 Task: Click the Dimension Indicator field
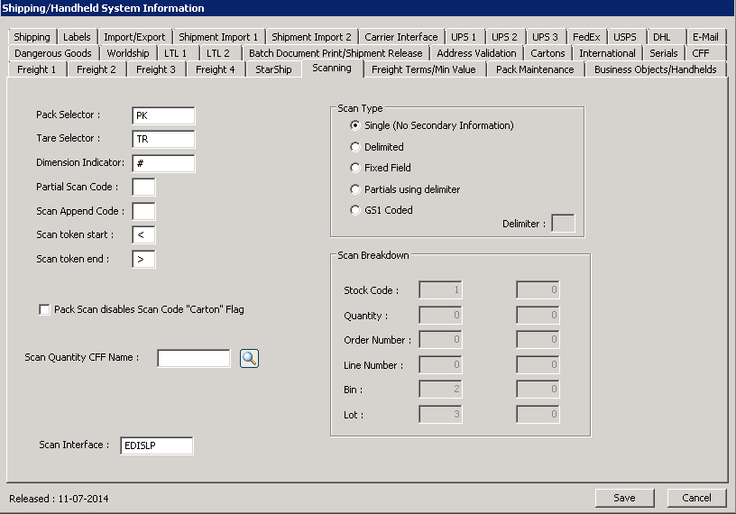point(162,163)
